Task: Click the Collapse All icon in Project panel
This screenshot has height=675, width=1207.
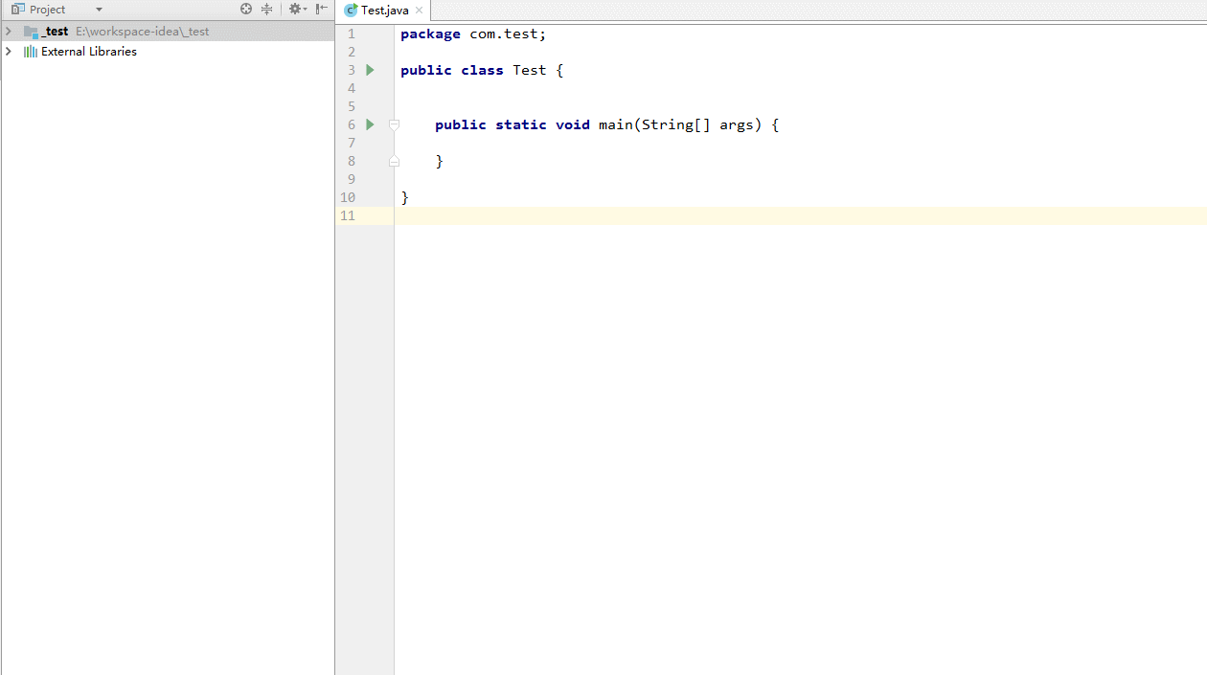Action: (x=267, y=9)
